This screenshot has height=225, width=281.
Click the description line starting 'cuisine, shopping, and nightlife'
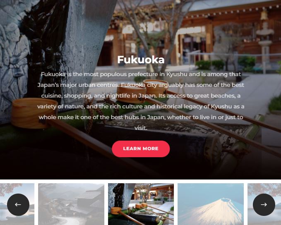point(141,96)
